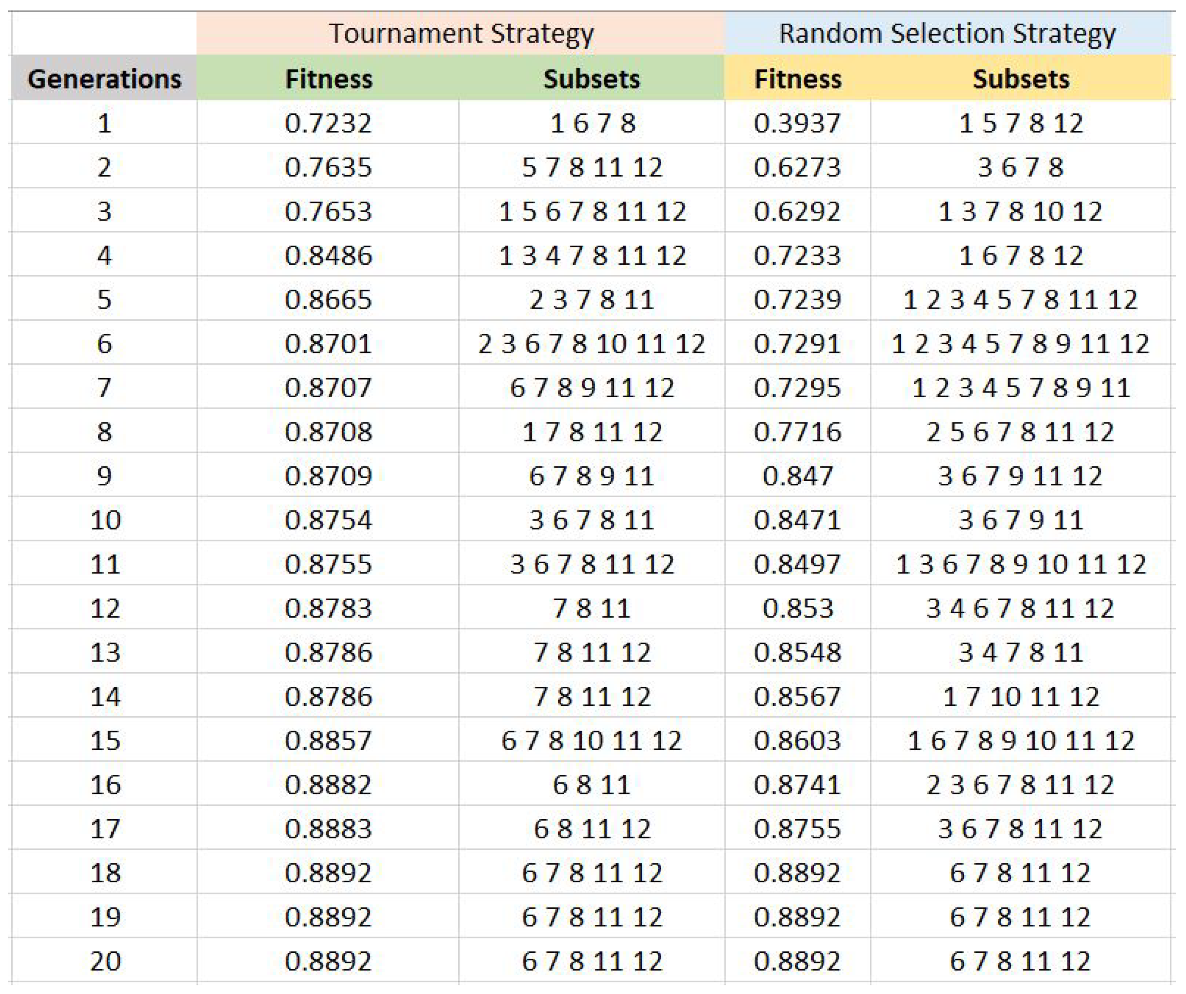Click the yellow Subsets column header
The image size is (1186, 994).
[x=1020, y=79]
